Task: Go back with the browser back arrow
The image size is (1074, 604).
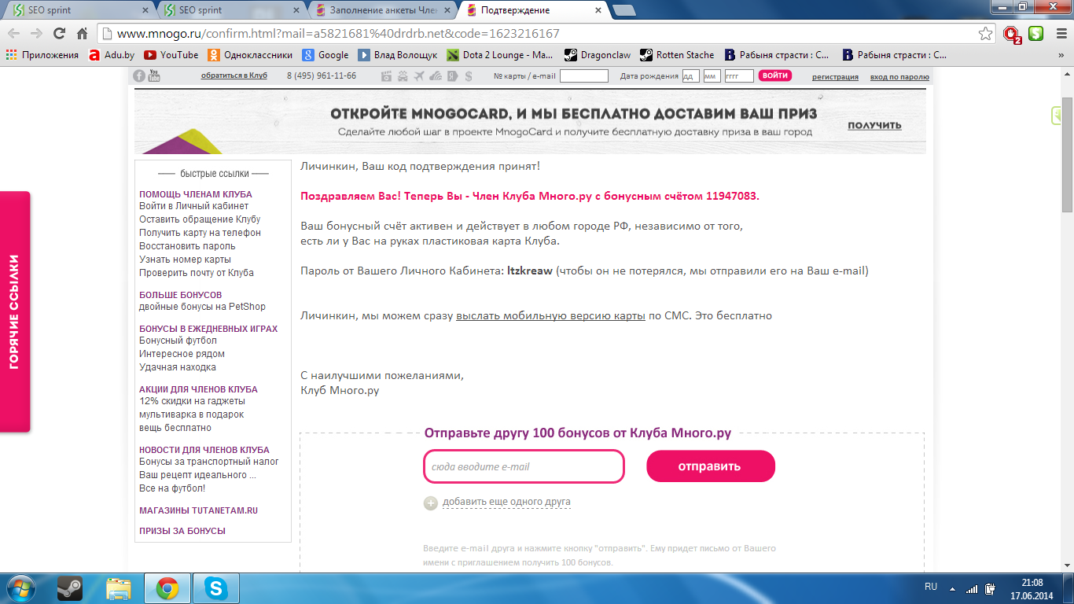Action: pos(13,34)
